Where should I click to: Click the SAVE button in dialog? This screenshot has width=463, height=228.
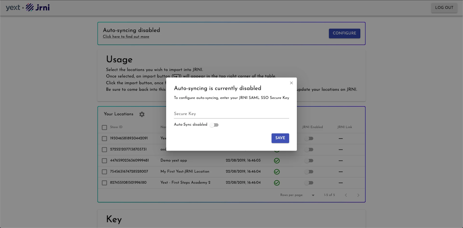point(280,138)
